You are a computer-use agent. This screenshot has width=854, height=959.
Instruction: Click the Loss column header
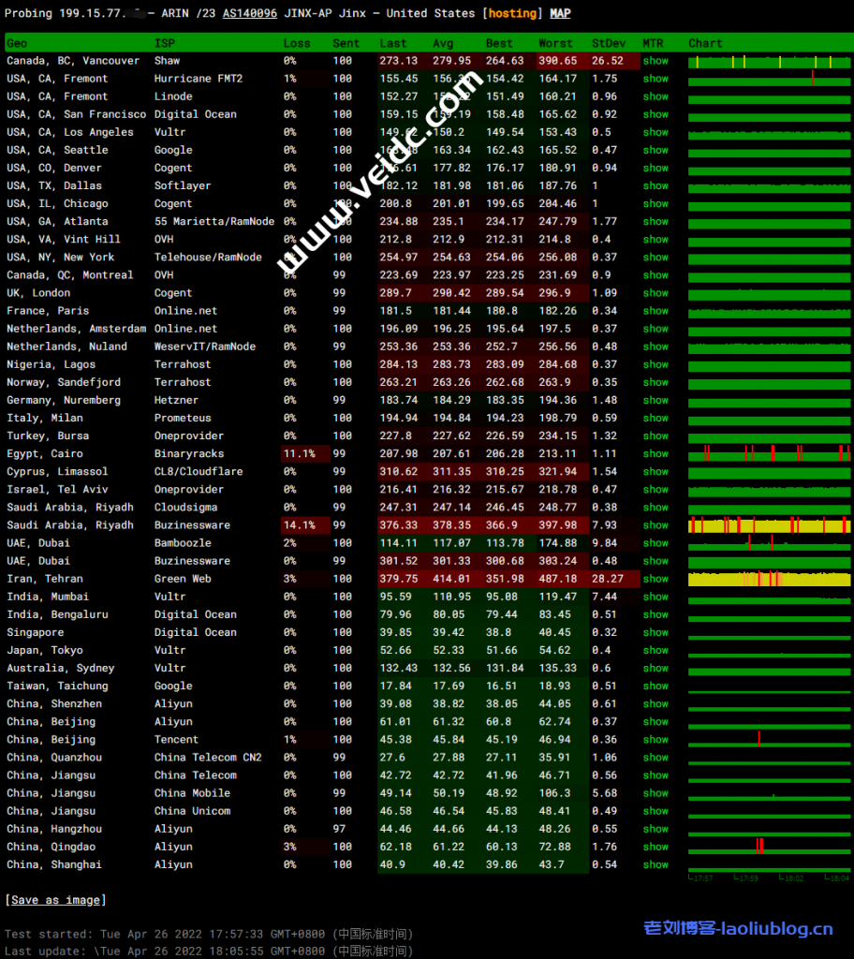[x=297, y=43]
